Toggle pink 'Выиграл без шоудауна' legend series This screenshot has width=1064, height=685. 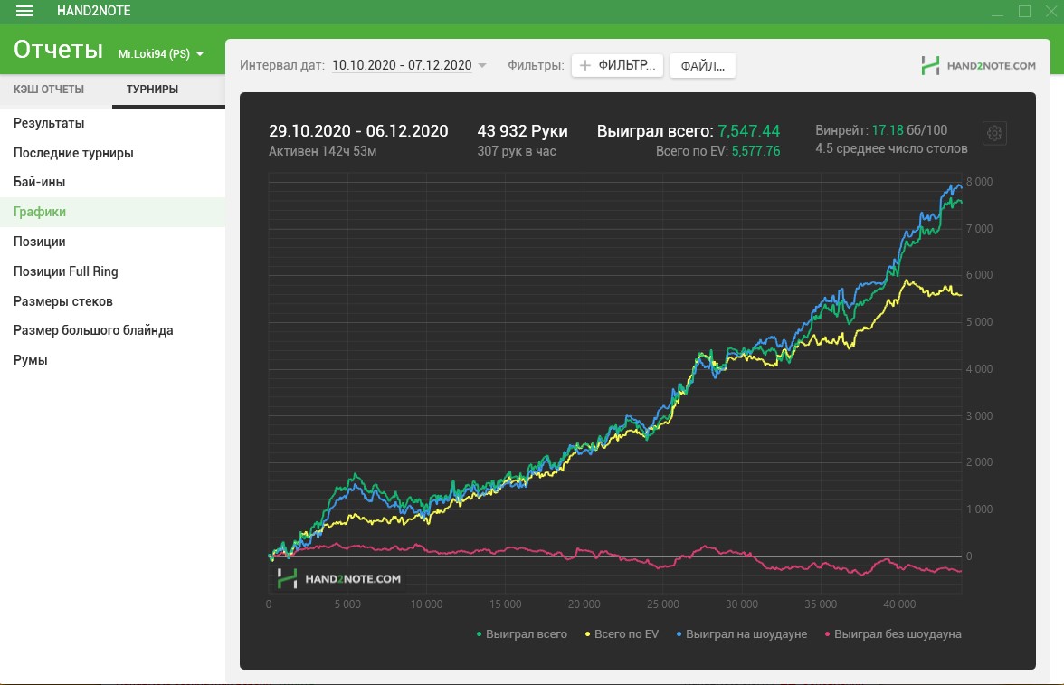coord(893,633)
